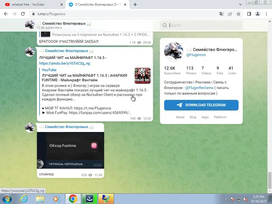
Task: Show hidden system tray icons
Action: coord(226,199)
